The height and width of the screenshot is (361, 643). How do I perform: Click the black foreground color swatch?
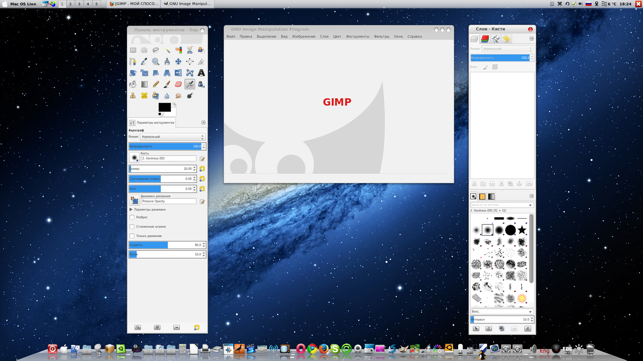[164, 107]
